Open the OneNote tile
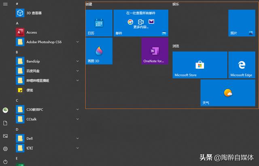Viewport: 259px width, 166px height. 155,51
